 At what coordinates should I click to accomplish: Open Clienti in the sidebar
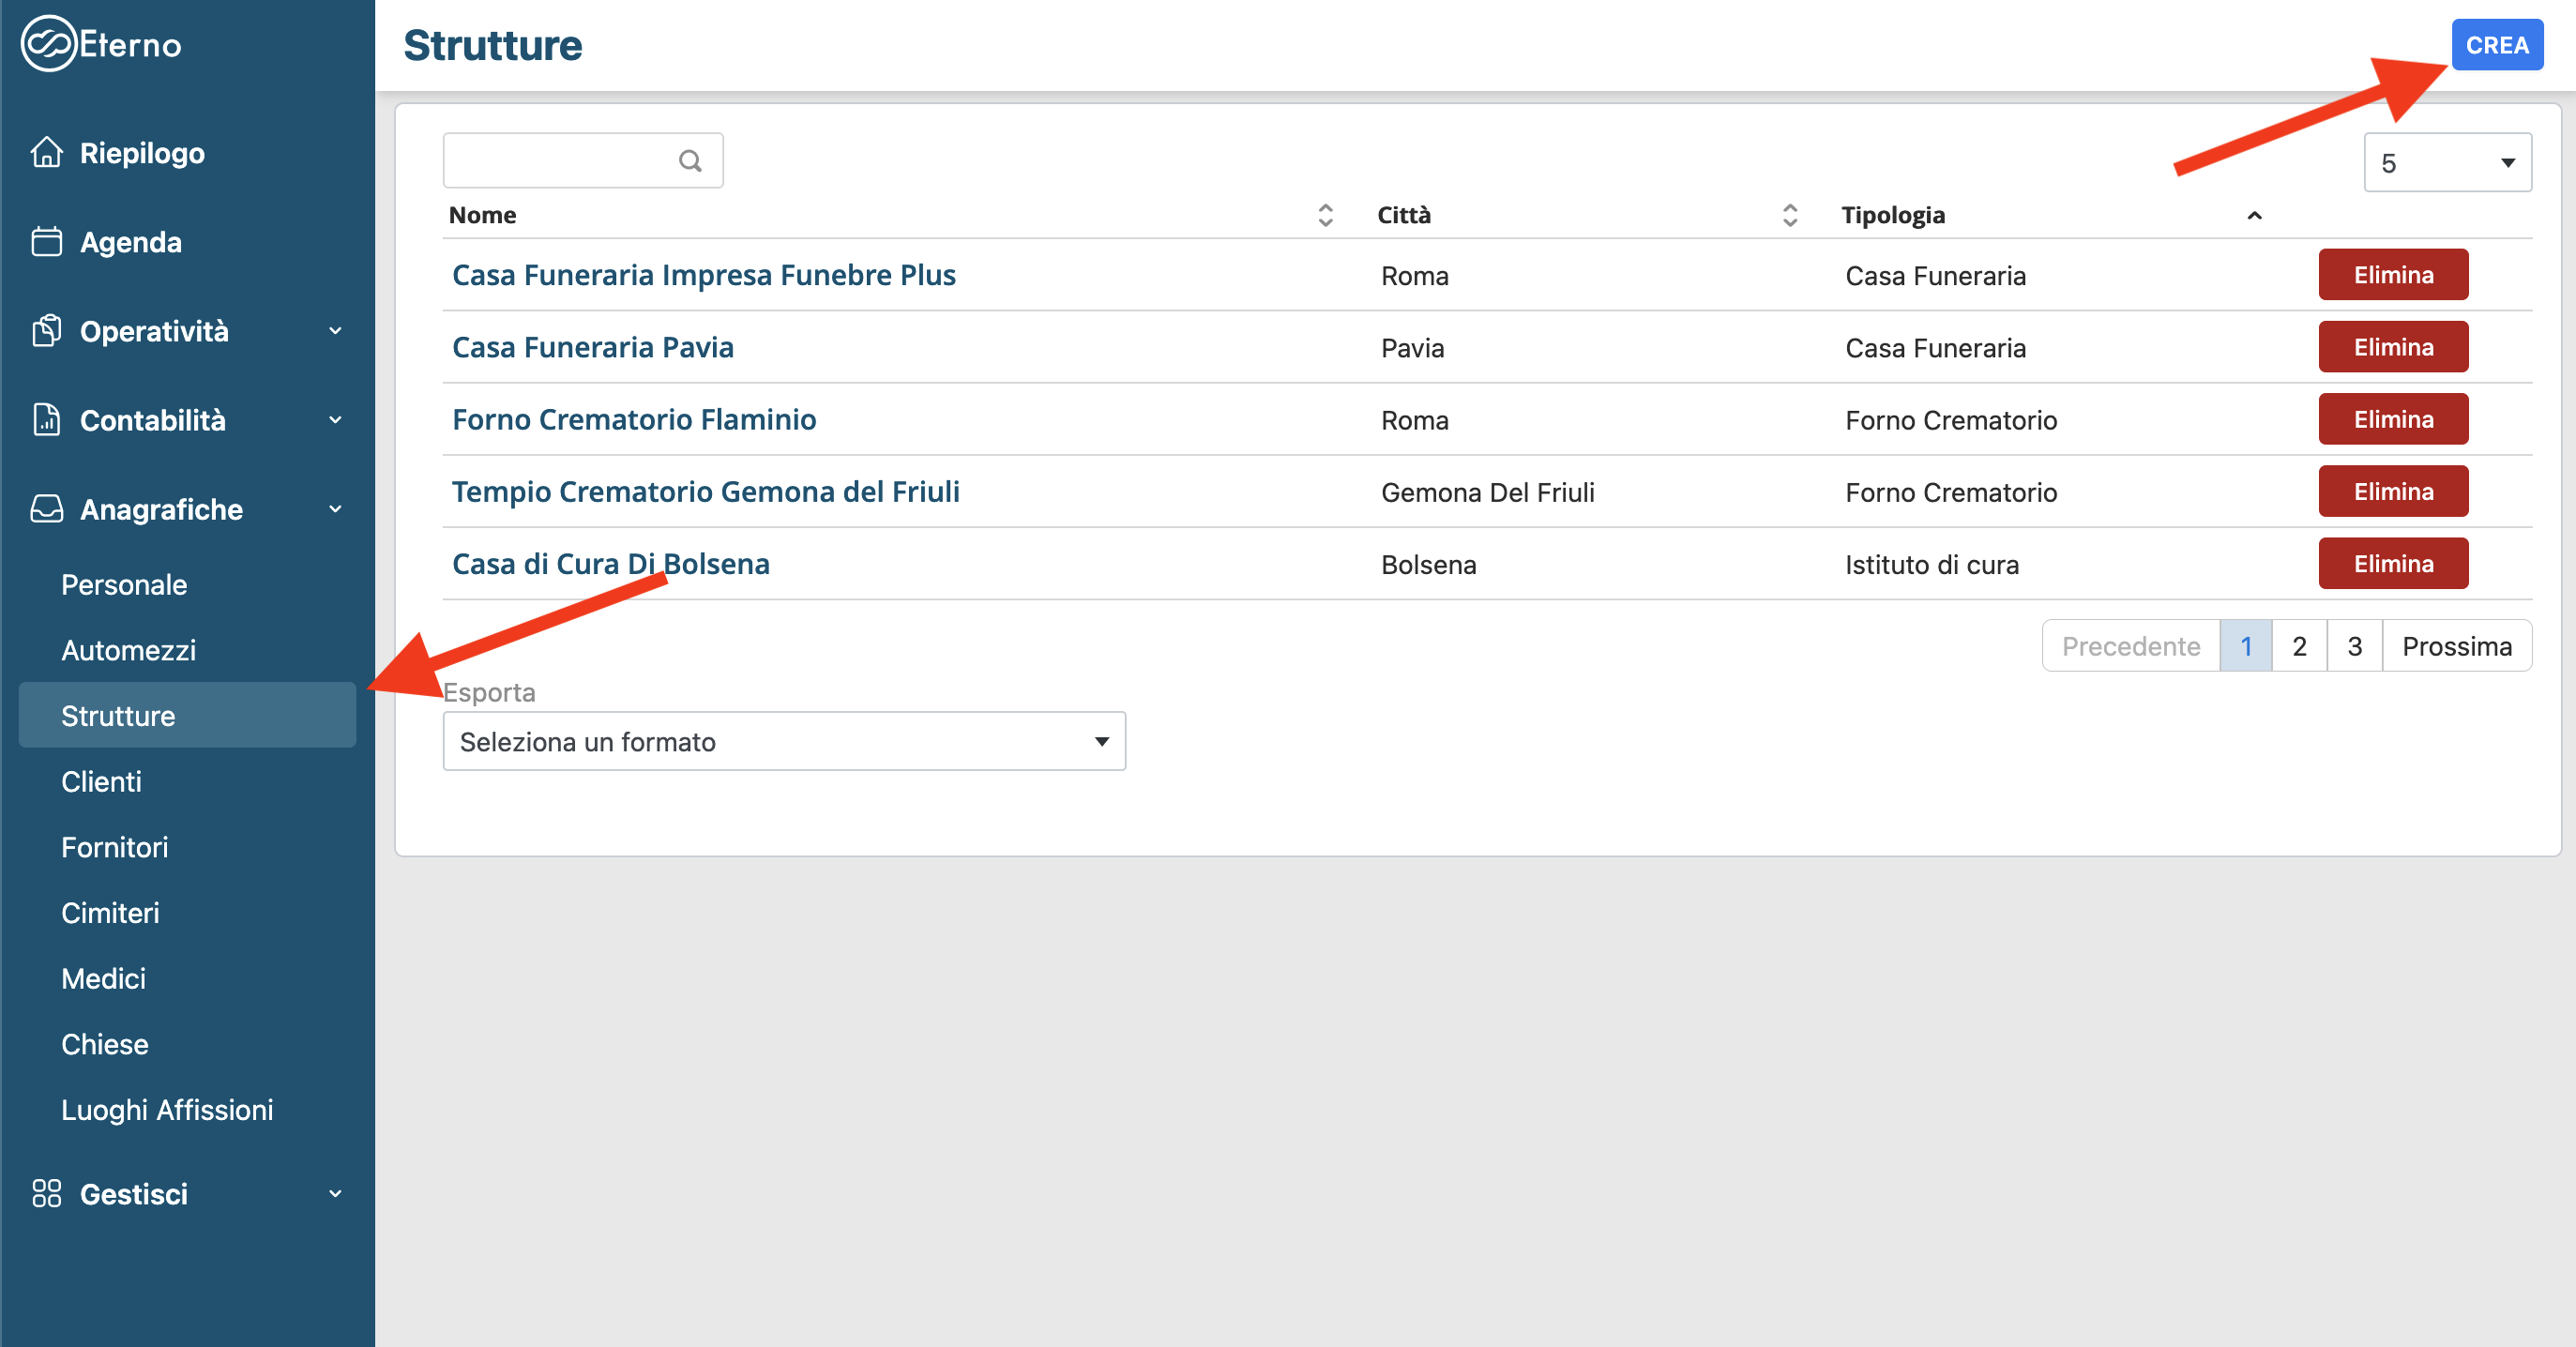[101, 781]
